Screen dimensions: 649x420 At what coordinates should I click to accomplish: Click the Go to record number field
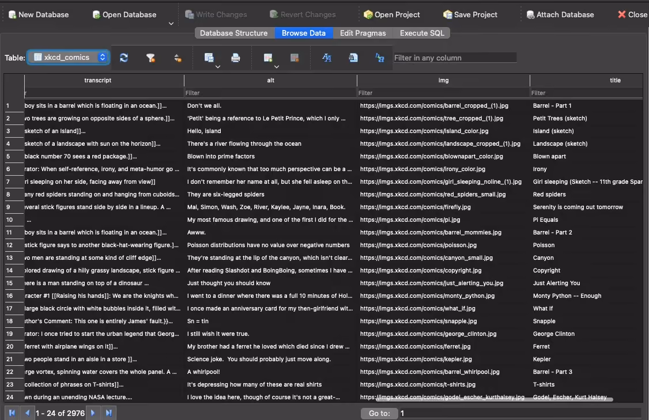(520, 414)
